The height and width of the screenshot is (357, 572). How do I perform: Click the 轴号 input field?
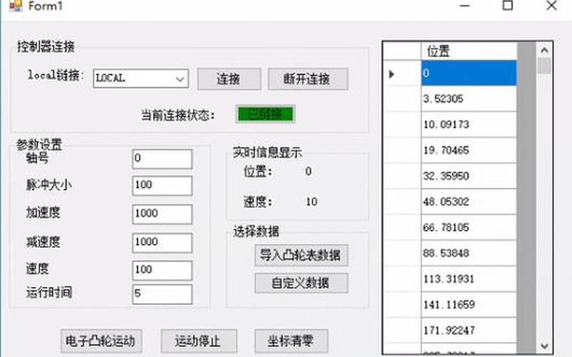(x=162, y=159)
